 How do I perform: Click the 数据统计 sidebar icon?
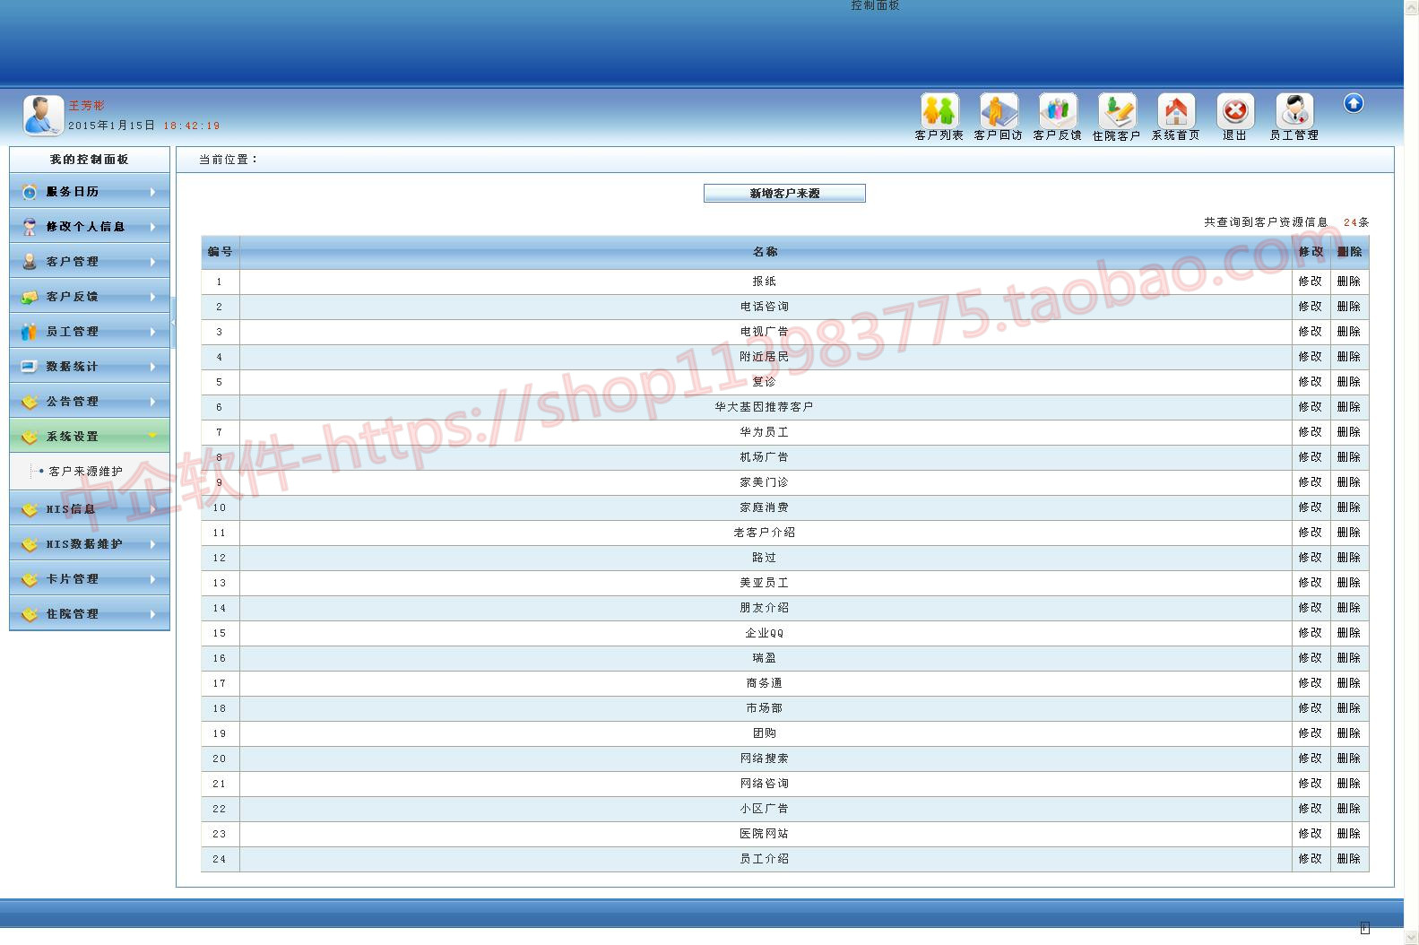30,366
